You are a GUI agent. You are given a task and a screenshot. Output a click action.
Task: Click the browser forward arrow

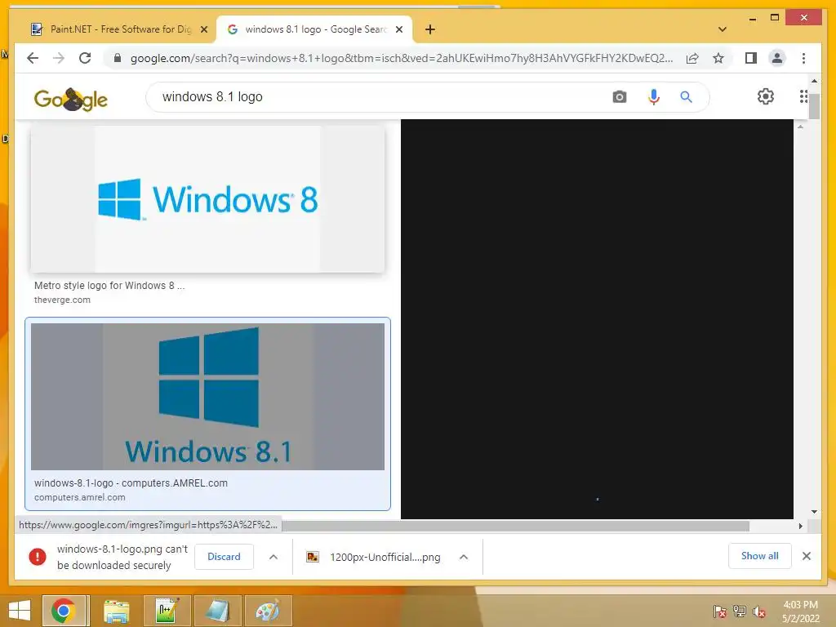point(59,58)
